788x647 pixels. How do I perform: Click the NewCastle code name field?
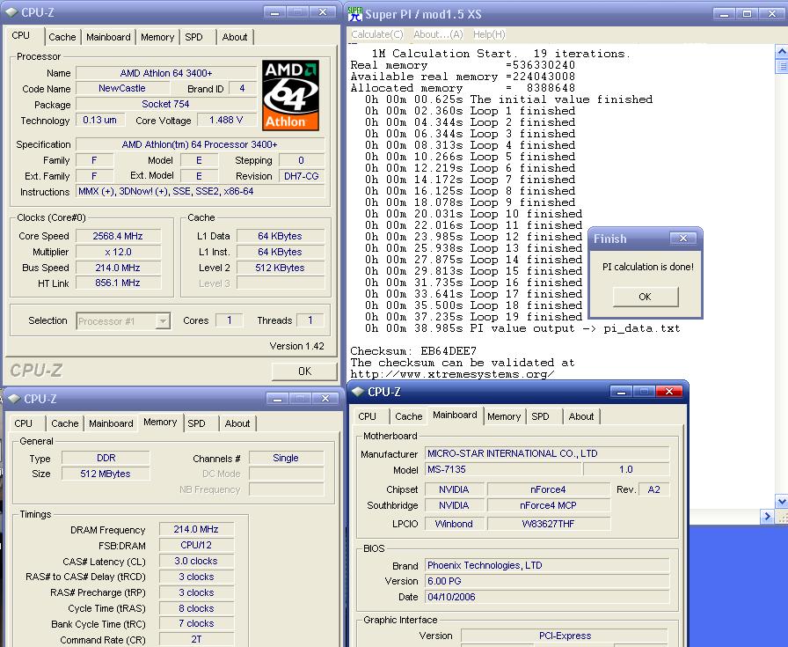pos(122,88)
